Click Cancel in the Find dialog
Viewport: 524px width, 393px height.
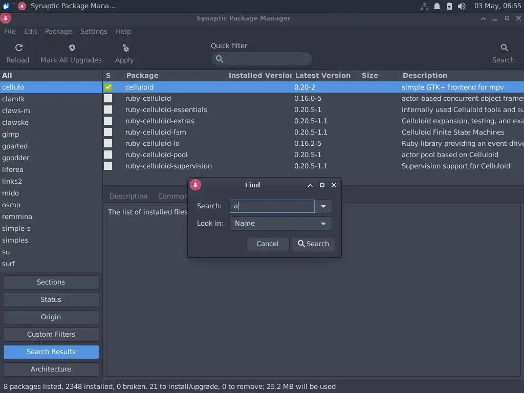(267, 244)
